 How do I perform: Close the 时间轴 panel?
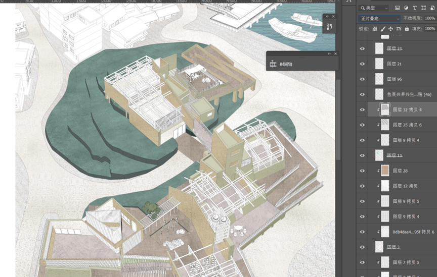coord(335,53)
